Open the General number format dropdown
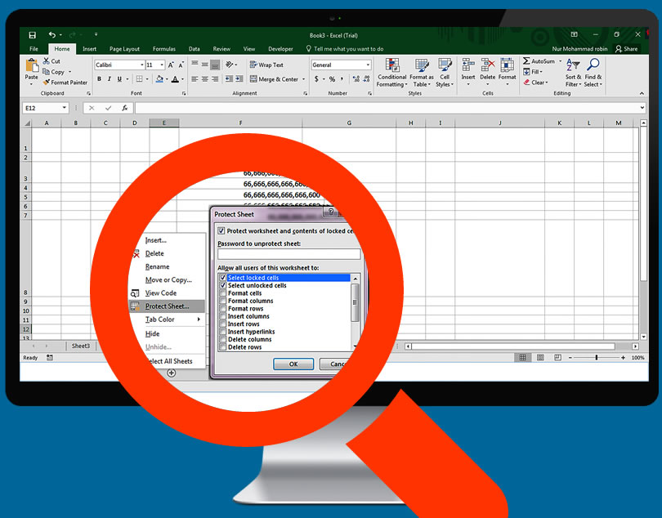662x518 pixels. tap(368, 65)
